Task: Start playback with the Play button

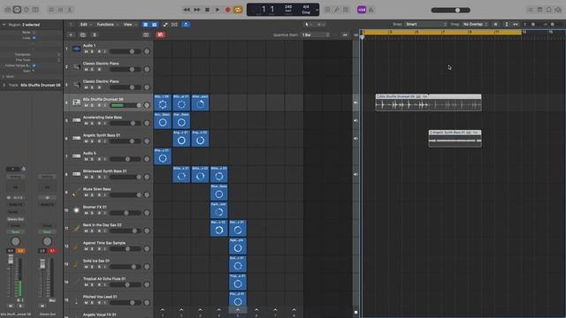Action: tap(218, 10)
